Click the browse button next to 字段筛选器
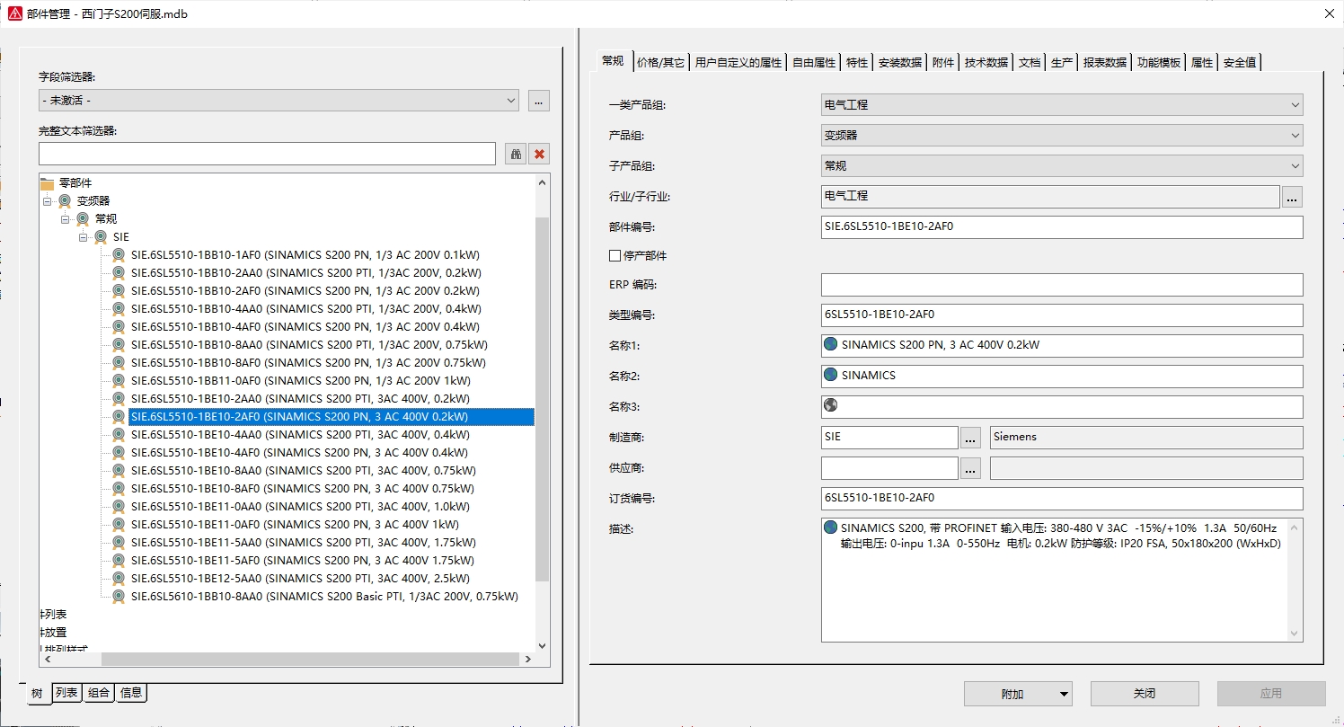 (539, 101)
